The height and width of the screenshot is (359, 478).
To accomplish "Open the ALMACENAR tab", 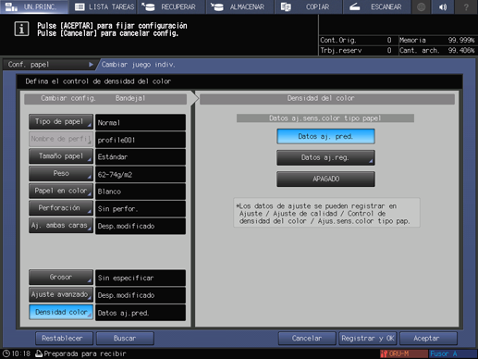I will [x=240, y=6].
